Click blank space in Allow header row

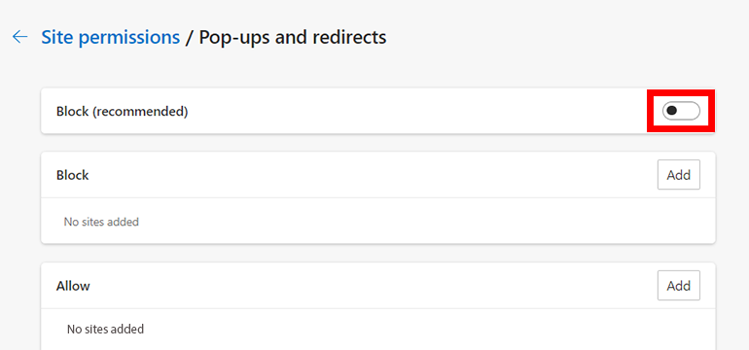click(373, 286)
